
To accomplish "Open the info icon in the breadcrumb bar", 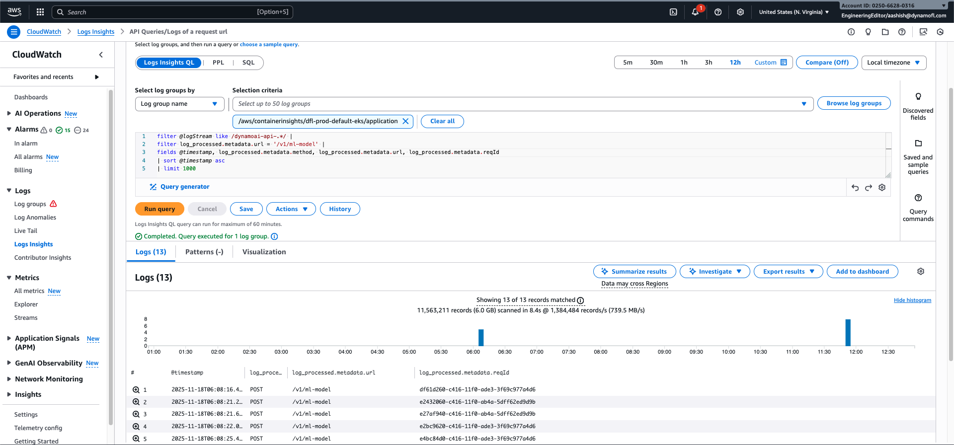I will pos(851,32).
